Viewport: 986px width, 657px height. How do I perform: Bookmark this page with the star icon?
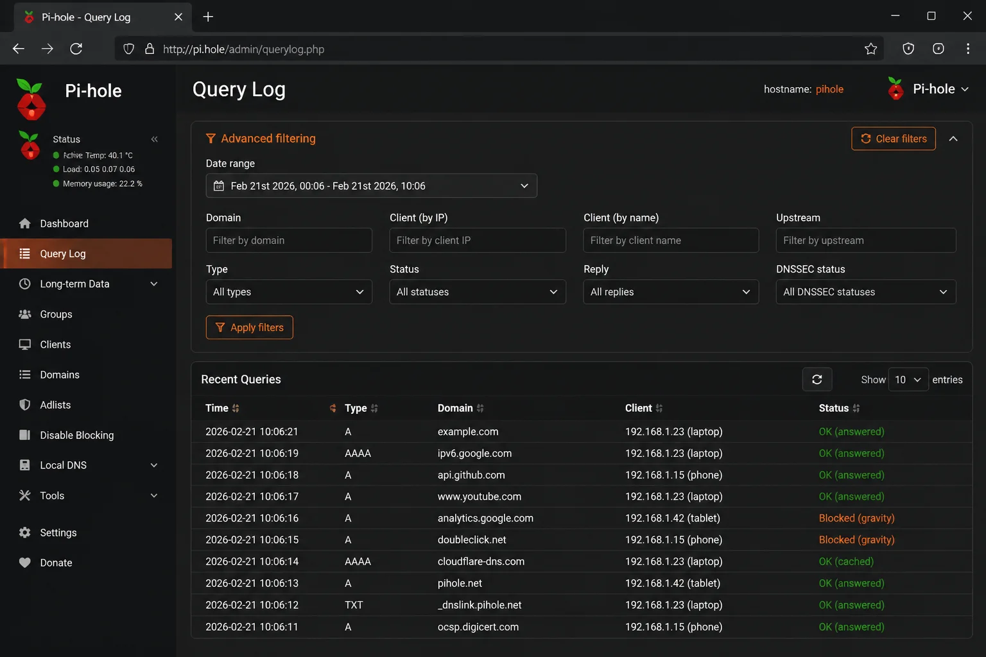tap(870, 49)
